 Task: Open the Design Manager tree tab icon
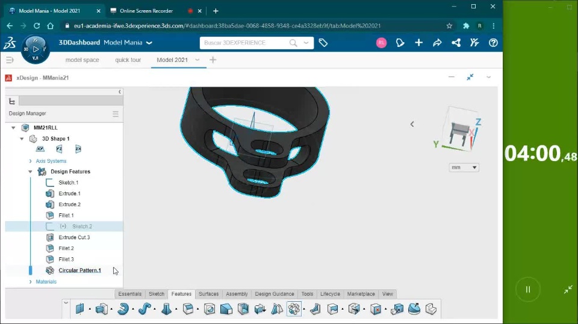[12, 101]
